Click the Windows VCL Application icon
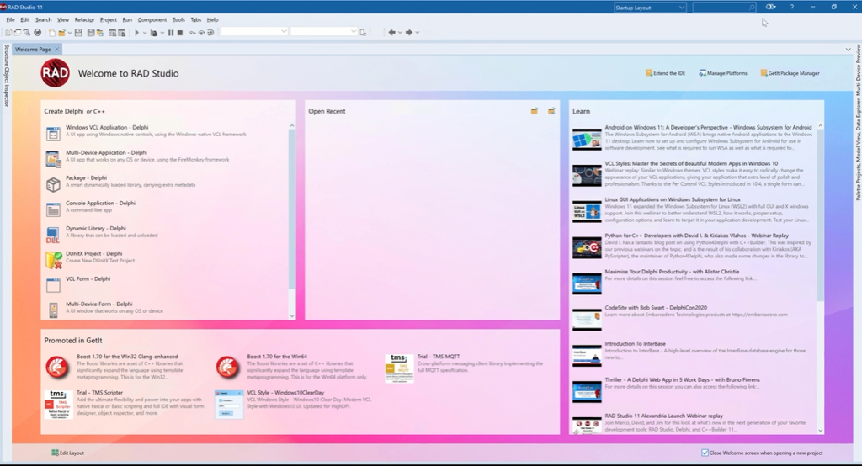The height and width of the screenshot is (466, 862). 53,134
